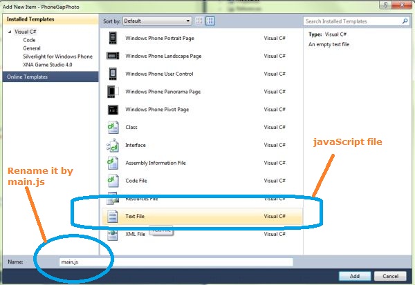Open the Installed Templates section
Image resolution: width=415 pixels, height=285 pixels.
point(50,19)
